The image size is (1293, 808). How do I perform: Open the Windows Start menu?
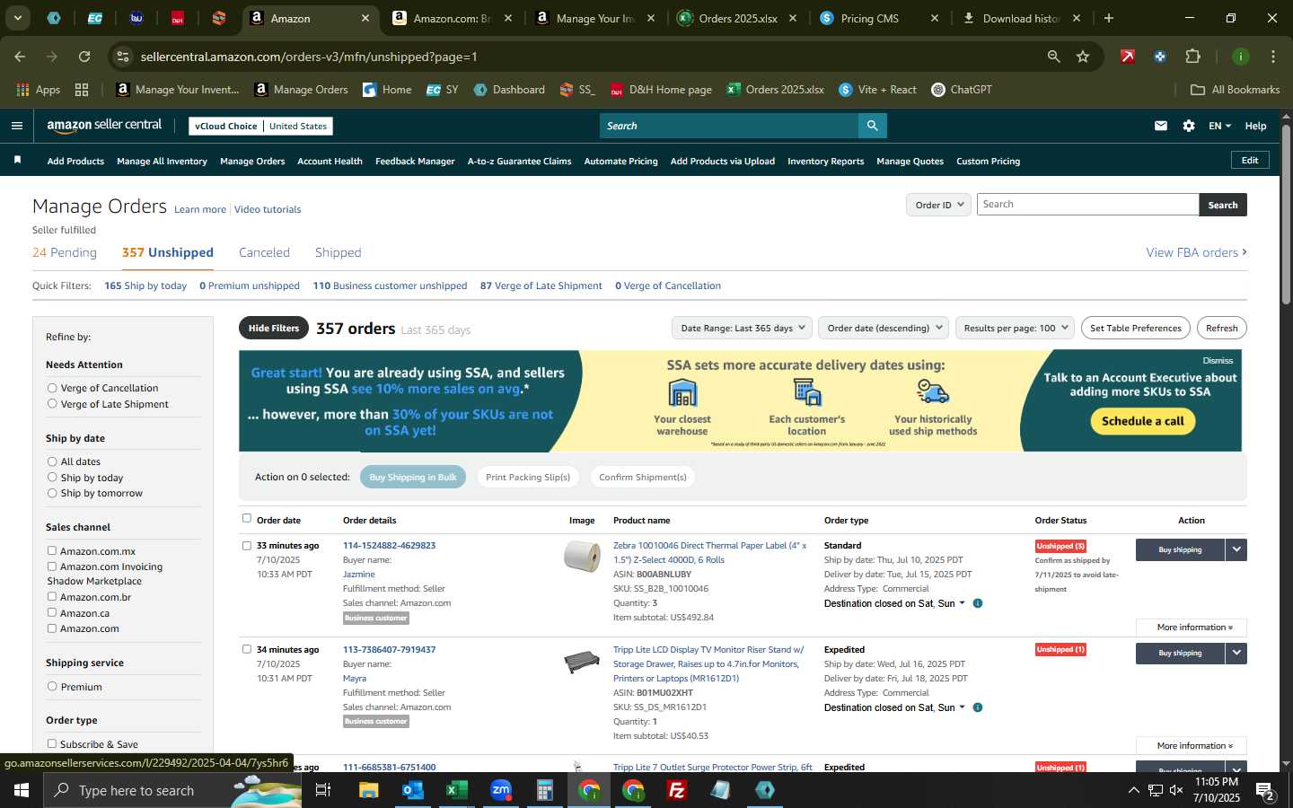coord(21,790)
